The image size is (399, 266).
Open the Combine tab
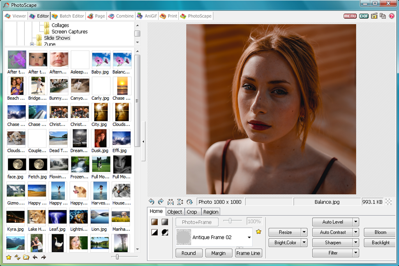pyautogui.click(x=121, y=16)
